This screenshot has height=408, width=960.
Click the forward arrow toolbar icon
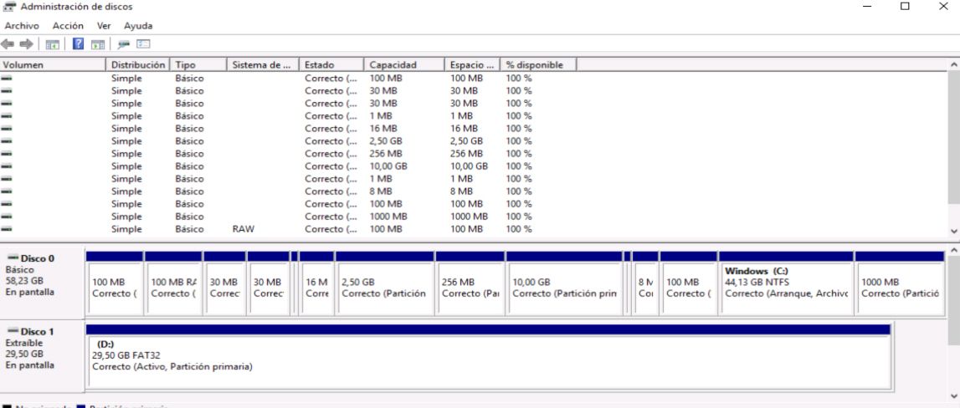coord(26,43)
